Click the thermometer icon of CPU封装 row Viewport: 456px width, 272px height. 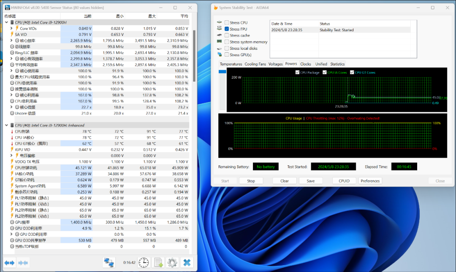tap(12, 131)
